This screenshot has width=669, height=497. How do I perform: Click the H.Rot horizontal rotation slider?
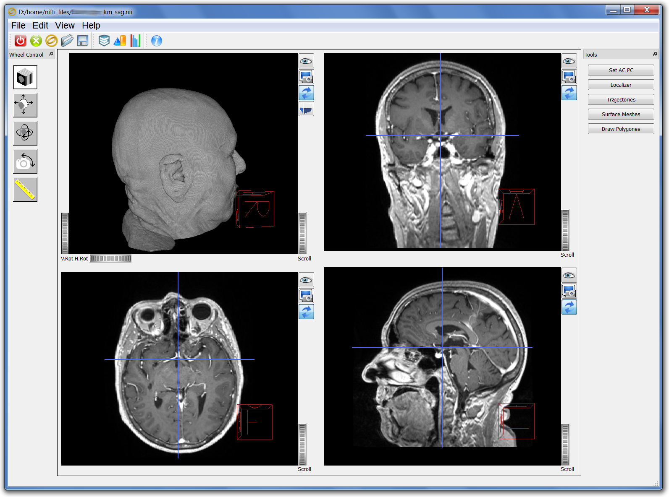click(x=110, y=258)
